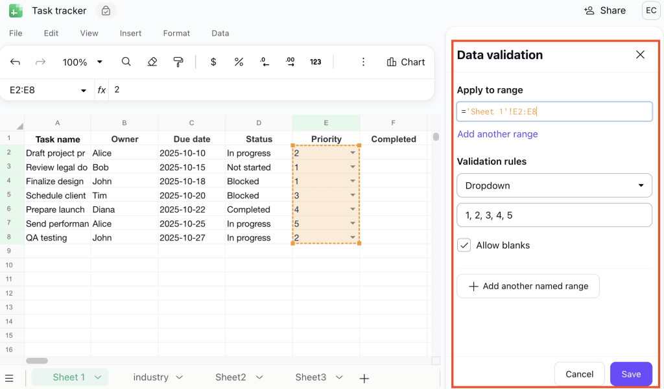Toggle the Allow blanks checkbox

pos(464,245)
